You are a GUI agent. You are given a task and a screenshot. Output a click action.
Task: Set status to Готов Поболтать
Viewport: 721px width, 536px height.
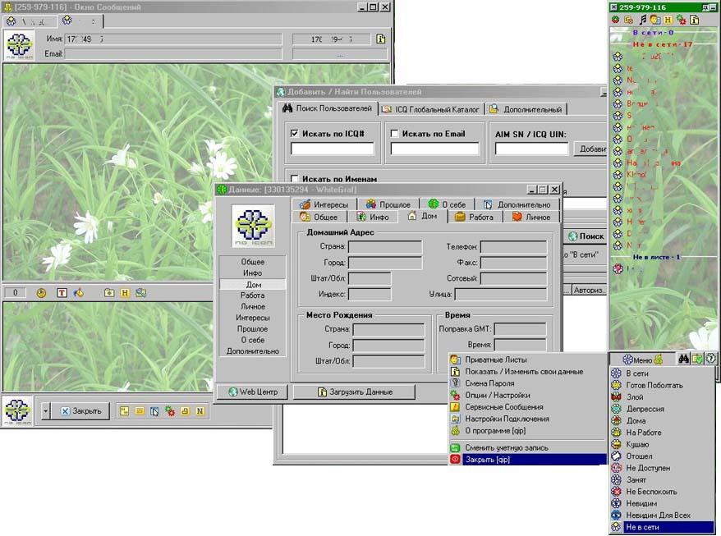tap(662, 385)
